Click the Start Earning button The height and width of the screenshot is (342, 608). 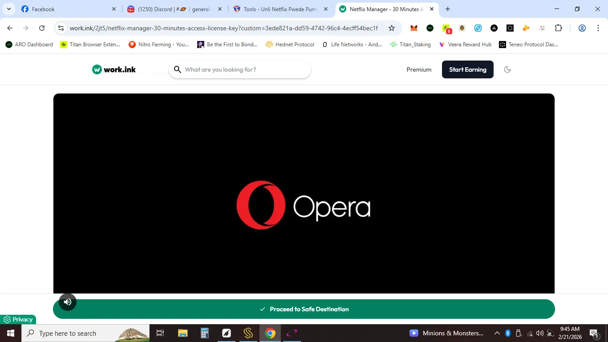coord(467,69)
